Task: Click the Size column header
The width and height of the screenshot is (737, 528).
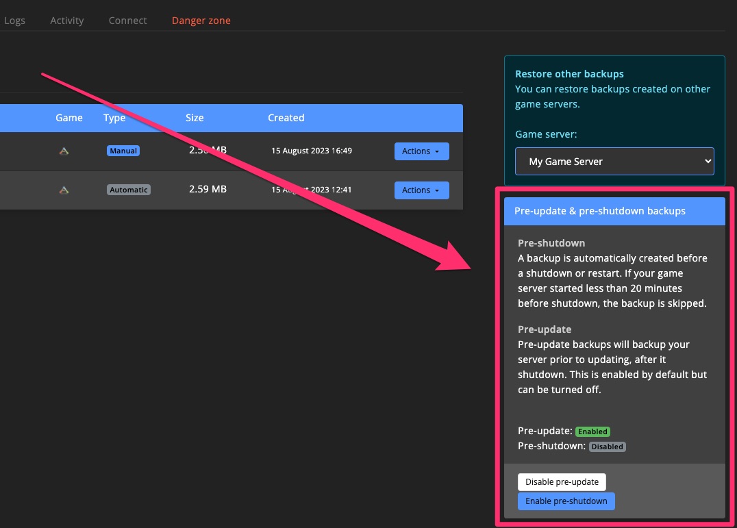Action: (x=194, y=117)
